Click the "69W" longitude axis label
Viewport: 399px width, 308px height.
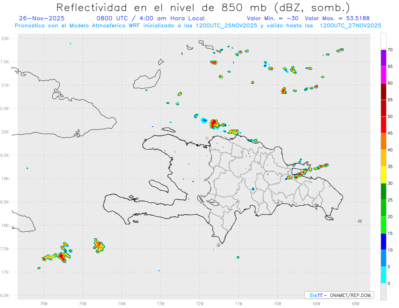pyautogui.click(x=317, y=303)
